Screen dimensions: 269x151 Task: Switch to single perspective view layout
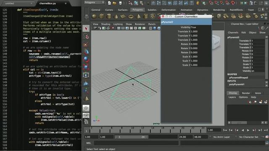click(86, 108)
